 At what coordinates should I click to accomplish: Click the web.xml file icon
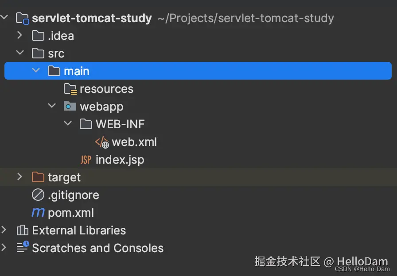[x=102, y=142]
